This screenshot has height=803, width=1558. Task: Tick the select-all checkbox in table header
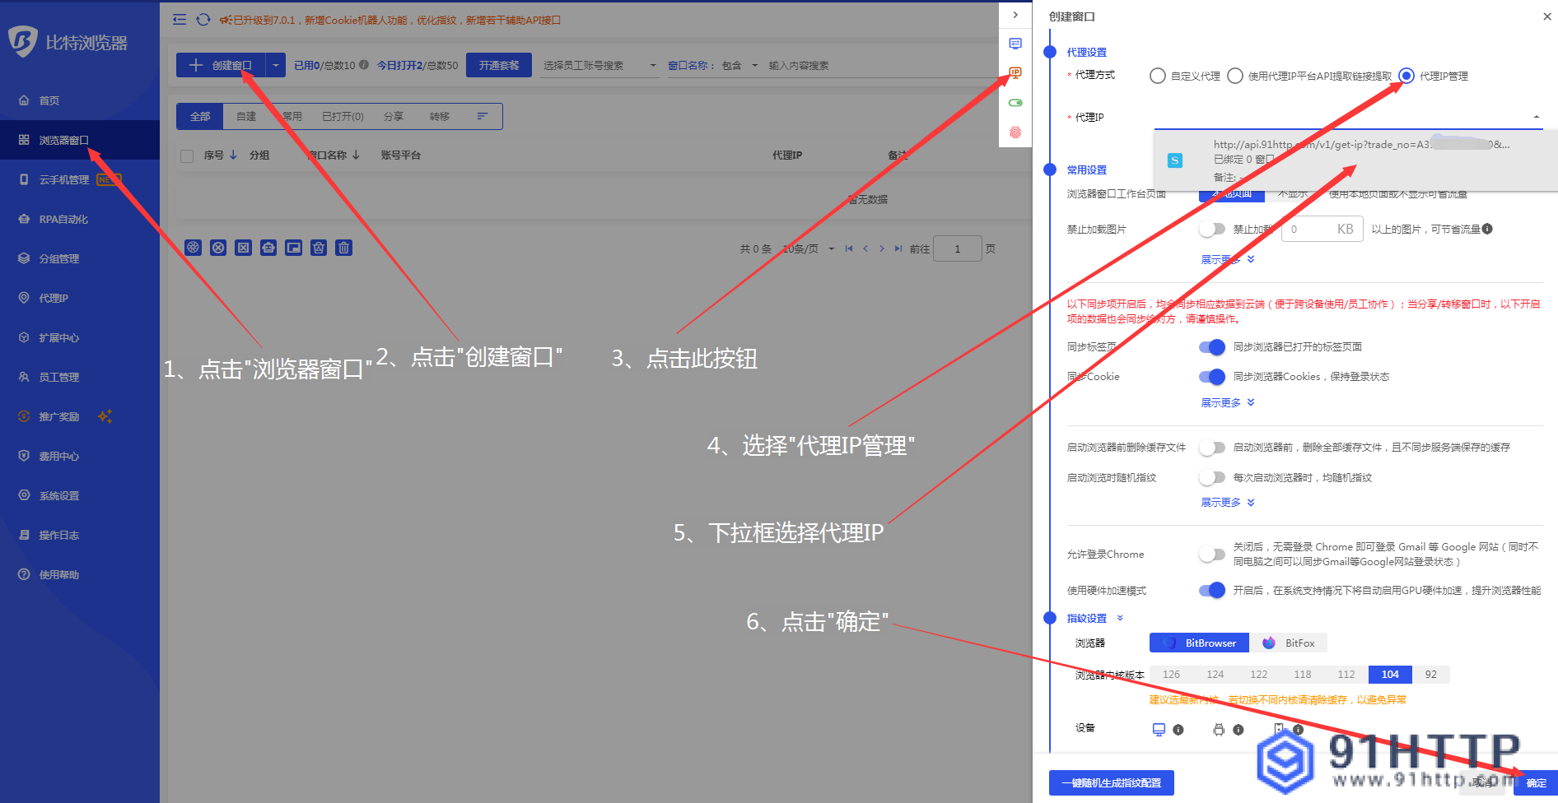pos(187,155)
